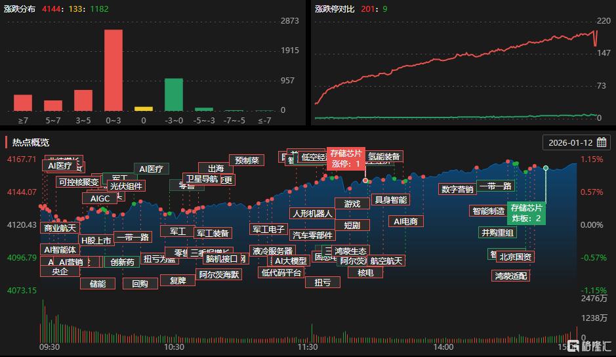This screenshot has width=616, height=357.
Task: Select the green 并购重组 tag
Action: pyautogui.click(x=497, y=232)
